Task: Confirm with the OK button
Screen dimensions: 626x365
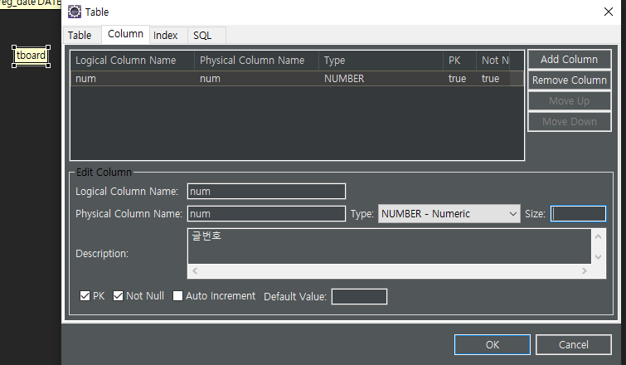Action: (493, 344)
